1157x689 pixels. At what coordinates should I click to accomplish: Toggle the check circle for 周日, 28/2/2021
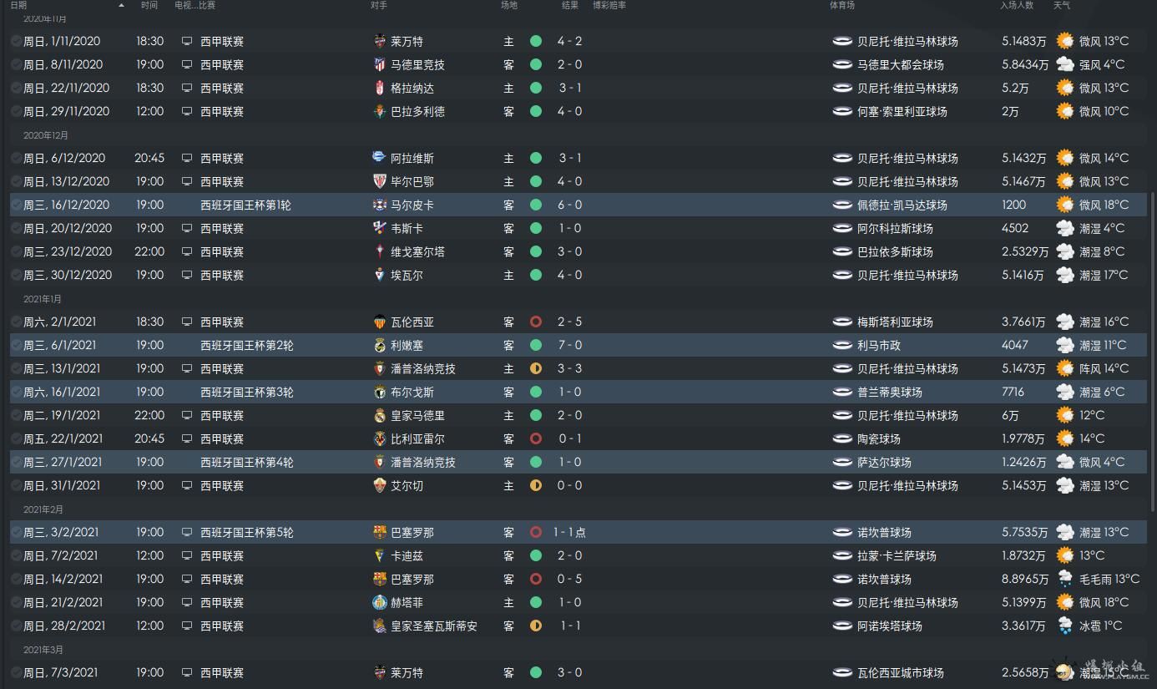click(17, 626)
